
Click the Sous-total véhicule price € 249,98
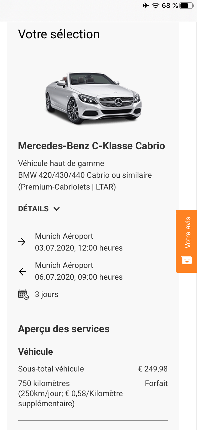[x=153, y=369]
